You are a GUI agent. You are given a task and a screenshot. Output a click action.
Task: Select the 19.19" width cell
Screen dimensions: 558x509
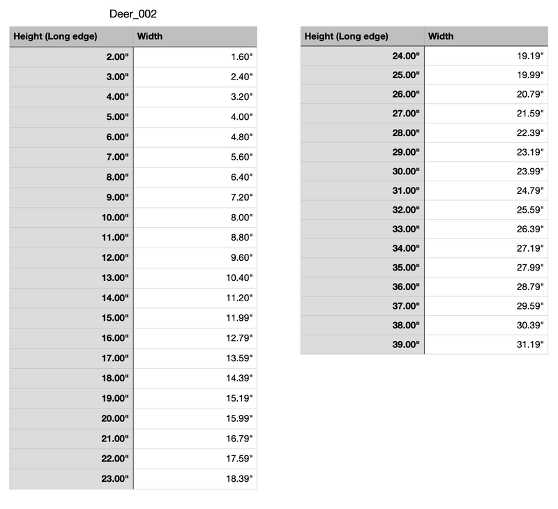486,56
